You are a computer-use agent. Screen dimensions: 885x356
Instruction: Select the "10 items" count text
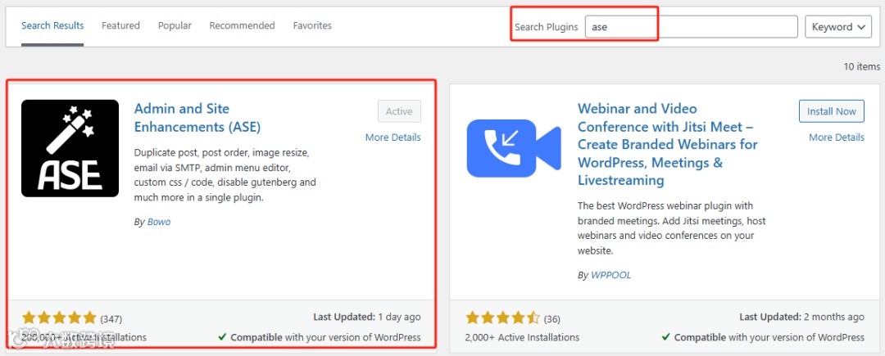tap(862, 66)
